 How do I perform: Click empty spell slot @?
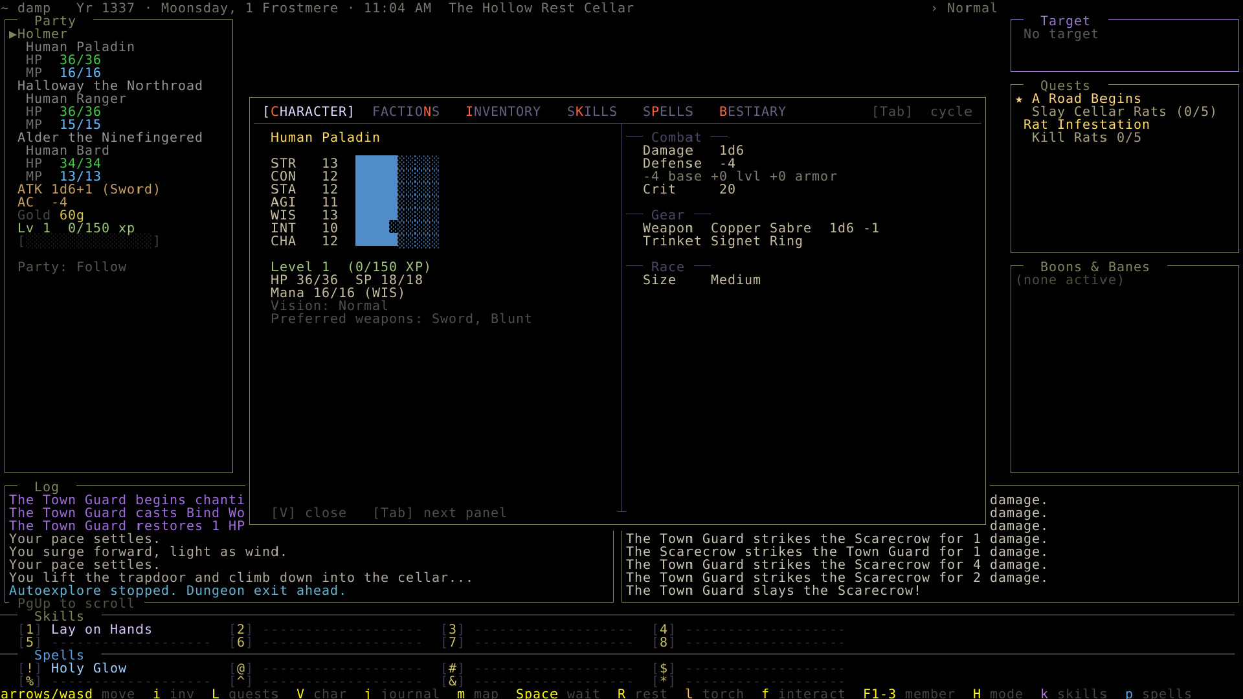[x=326, y=668]
